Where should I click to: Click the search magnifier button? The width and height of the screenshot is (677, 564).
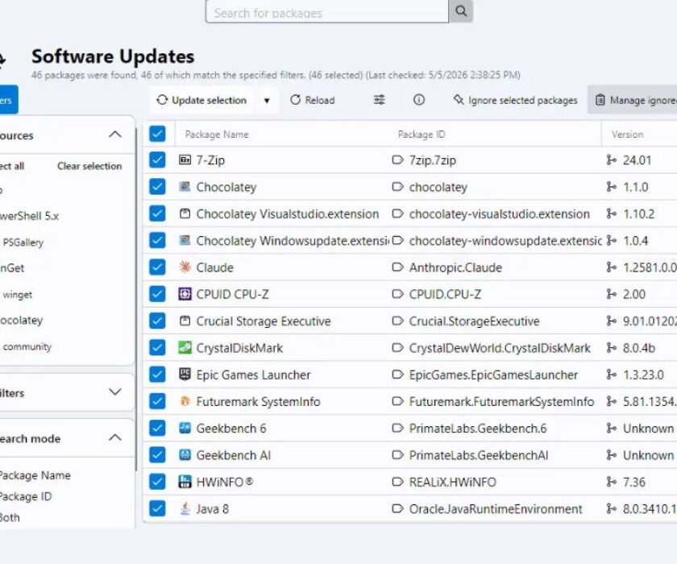[x=461, y=10]
